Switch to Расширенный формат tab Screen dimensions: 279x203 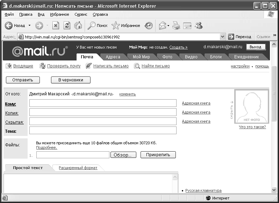(78, 168)
